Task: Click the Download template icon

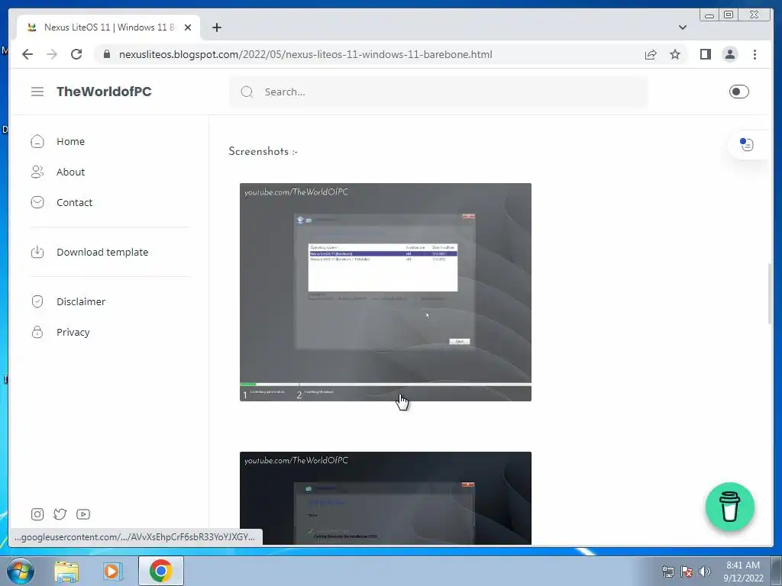Action: [37, 252]
